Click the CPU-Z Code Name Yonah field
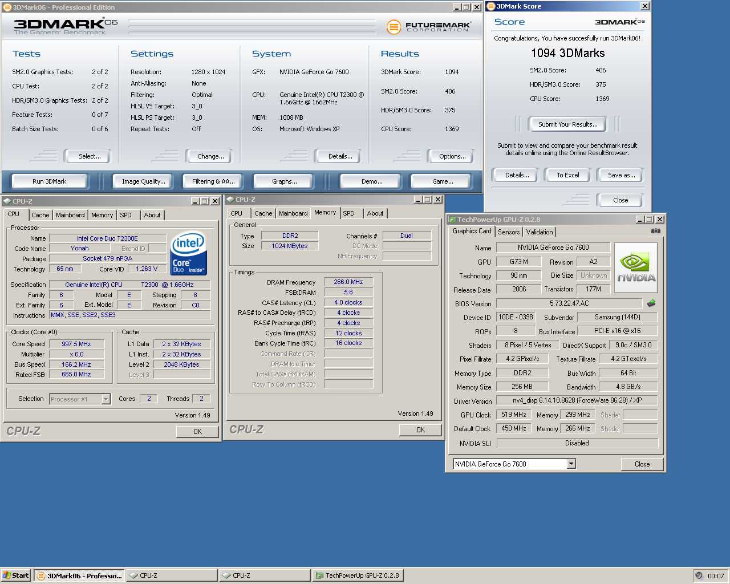This screenshot has width=730, height=584. [79, 249]
